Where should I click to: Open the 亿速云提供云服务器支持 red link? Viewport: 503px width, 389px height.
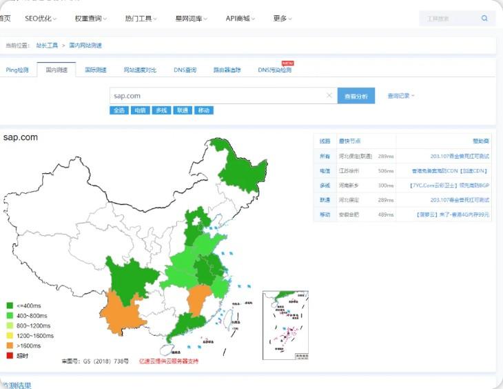click(x=169, y=361)
